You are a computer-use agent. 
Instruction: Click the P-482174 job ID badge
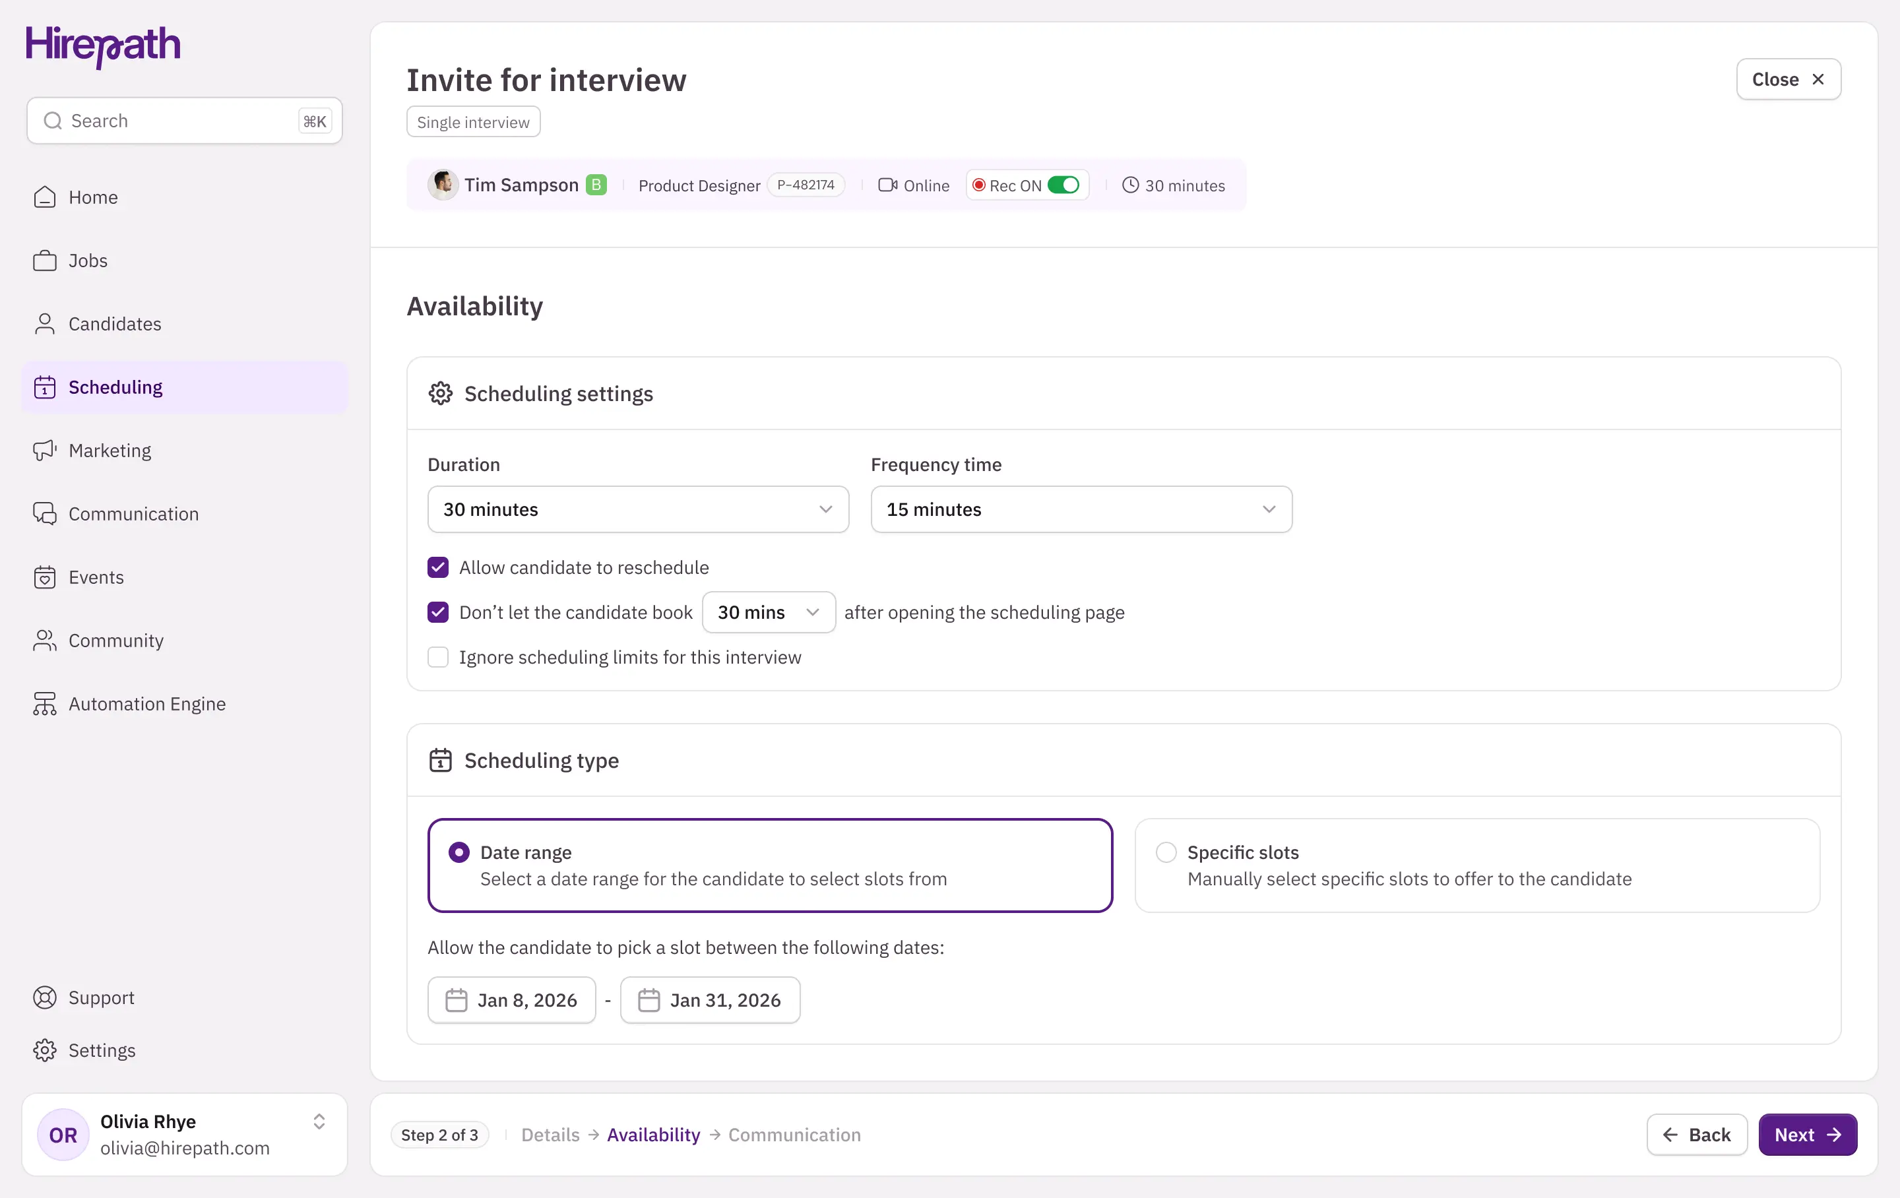pos(806,185)
